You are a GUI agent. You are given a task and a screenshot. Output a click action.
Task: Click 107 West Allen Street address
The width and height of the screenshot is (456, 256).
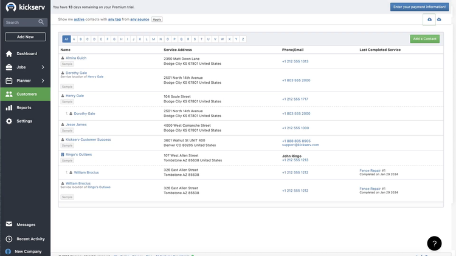(x=181, y=155)
